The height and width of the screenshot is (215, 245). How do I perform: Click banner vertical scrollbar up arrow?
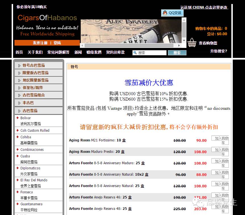[184, 20]
